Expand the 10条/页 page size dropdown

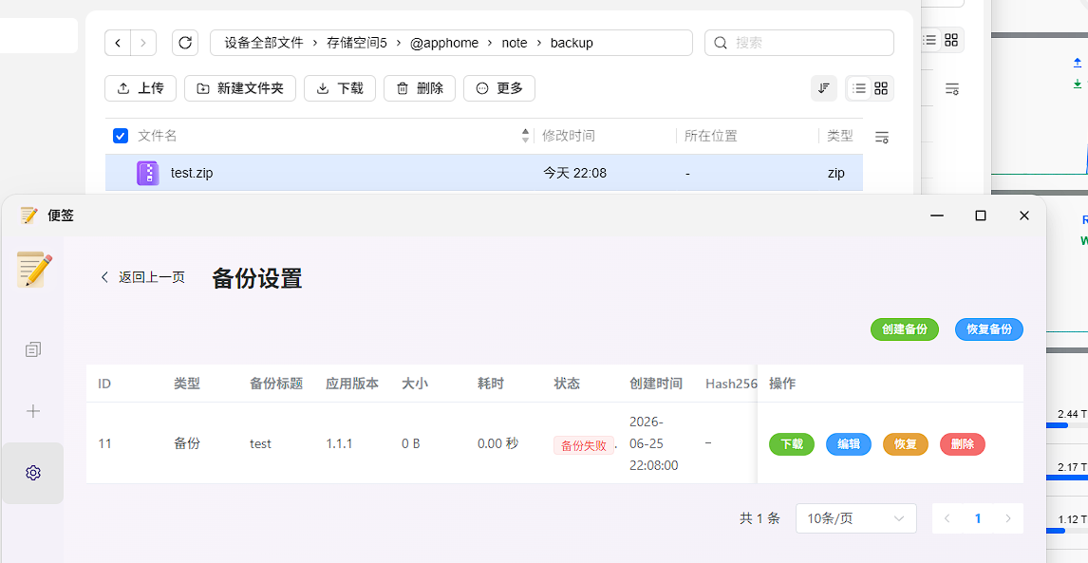(855, 518)
